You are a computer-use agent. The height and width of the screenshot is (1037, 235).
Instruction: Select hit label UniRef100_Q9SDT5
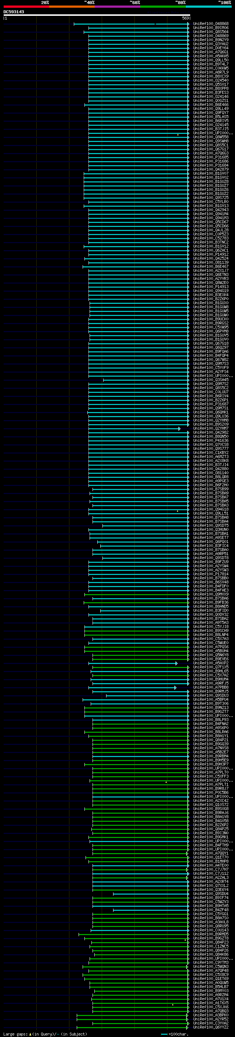point(211,525)
